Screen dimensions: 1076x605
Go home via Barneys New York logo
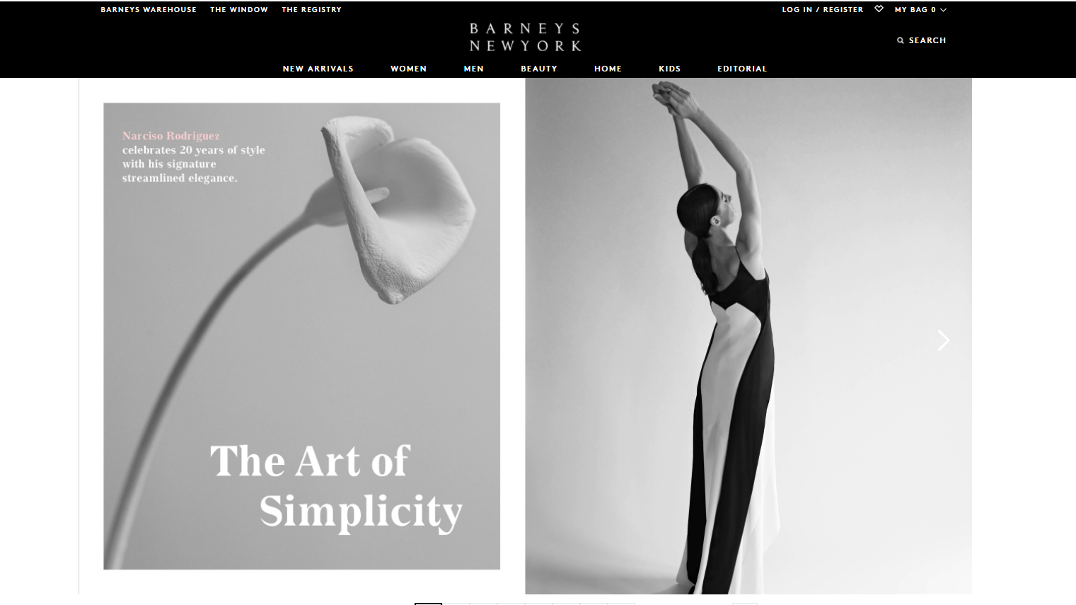pyautogui.click(x=525, y=37)
